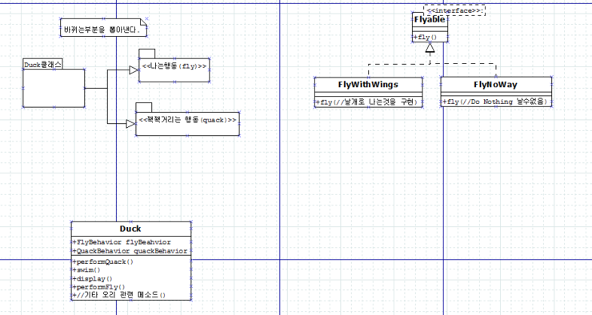Click the realization arrowhead below Flyable

430,47
